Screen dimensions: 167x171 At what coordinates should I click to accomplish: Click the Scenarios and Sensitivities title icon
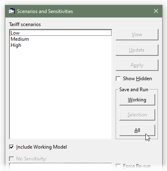pyautogui.click(x=12, y=11)
